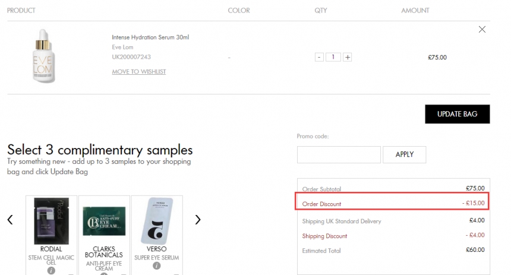Decrease quantity with the minus button
The image size is (511, 275).
[x=320, y=58]
